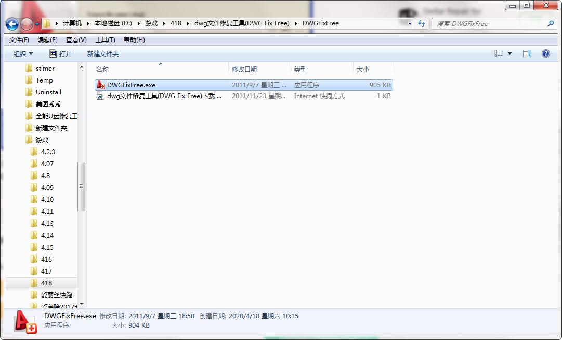
Task: Select the DWGFixFree.exe file
Action: (244, 85)
